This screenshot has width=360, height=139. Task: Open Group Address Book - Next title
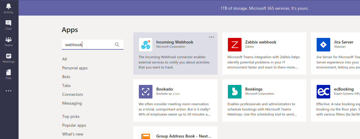pos(184,136)
